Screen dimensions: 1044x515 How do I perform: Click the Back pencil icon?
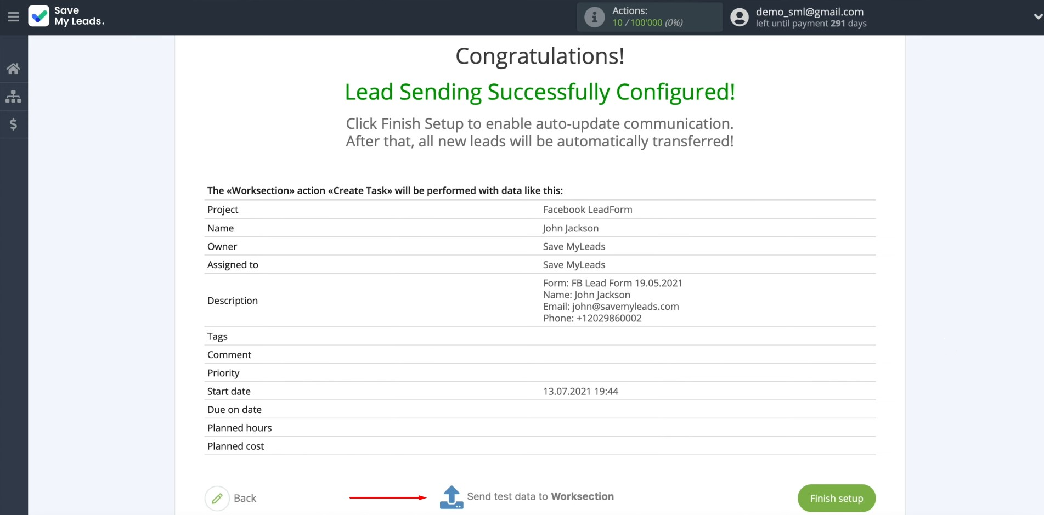pyautogui.click(x=217, y=498)
